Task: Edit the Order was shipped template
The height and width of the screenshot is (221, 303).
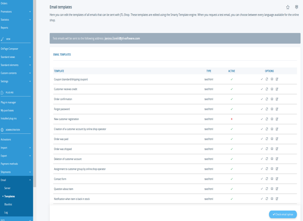Action: pos(277,149)
